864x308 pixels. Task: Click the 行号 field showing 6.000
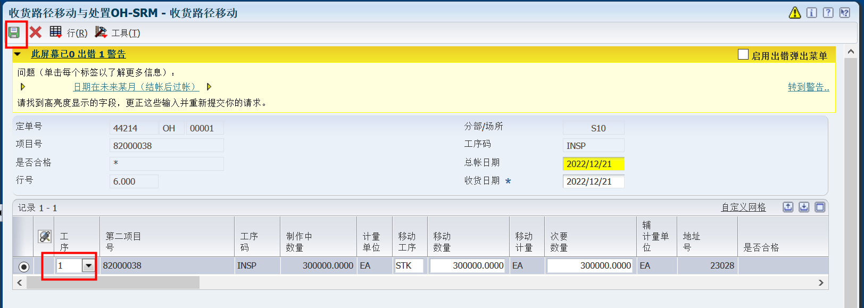tap(134, 181)
